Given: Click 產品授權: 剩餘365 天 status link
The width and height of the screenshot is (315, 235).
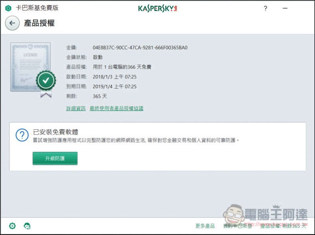Looking at the screenshot, I should (283, 226).
